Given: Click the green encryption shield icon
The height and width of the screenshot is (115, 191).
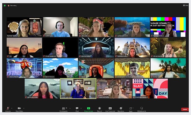Looking at the screenshot, I should pyautogui.click(x=5, y=6).
